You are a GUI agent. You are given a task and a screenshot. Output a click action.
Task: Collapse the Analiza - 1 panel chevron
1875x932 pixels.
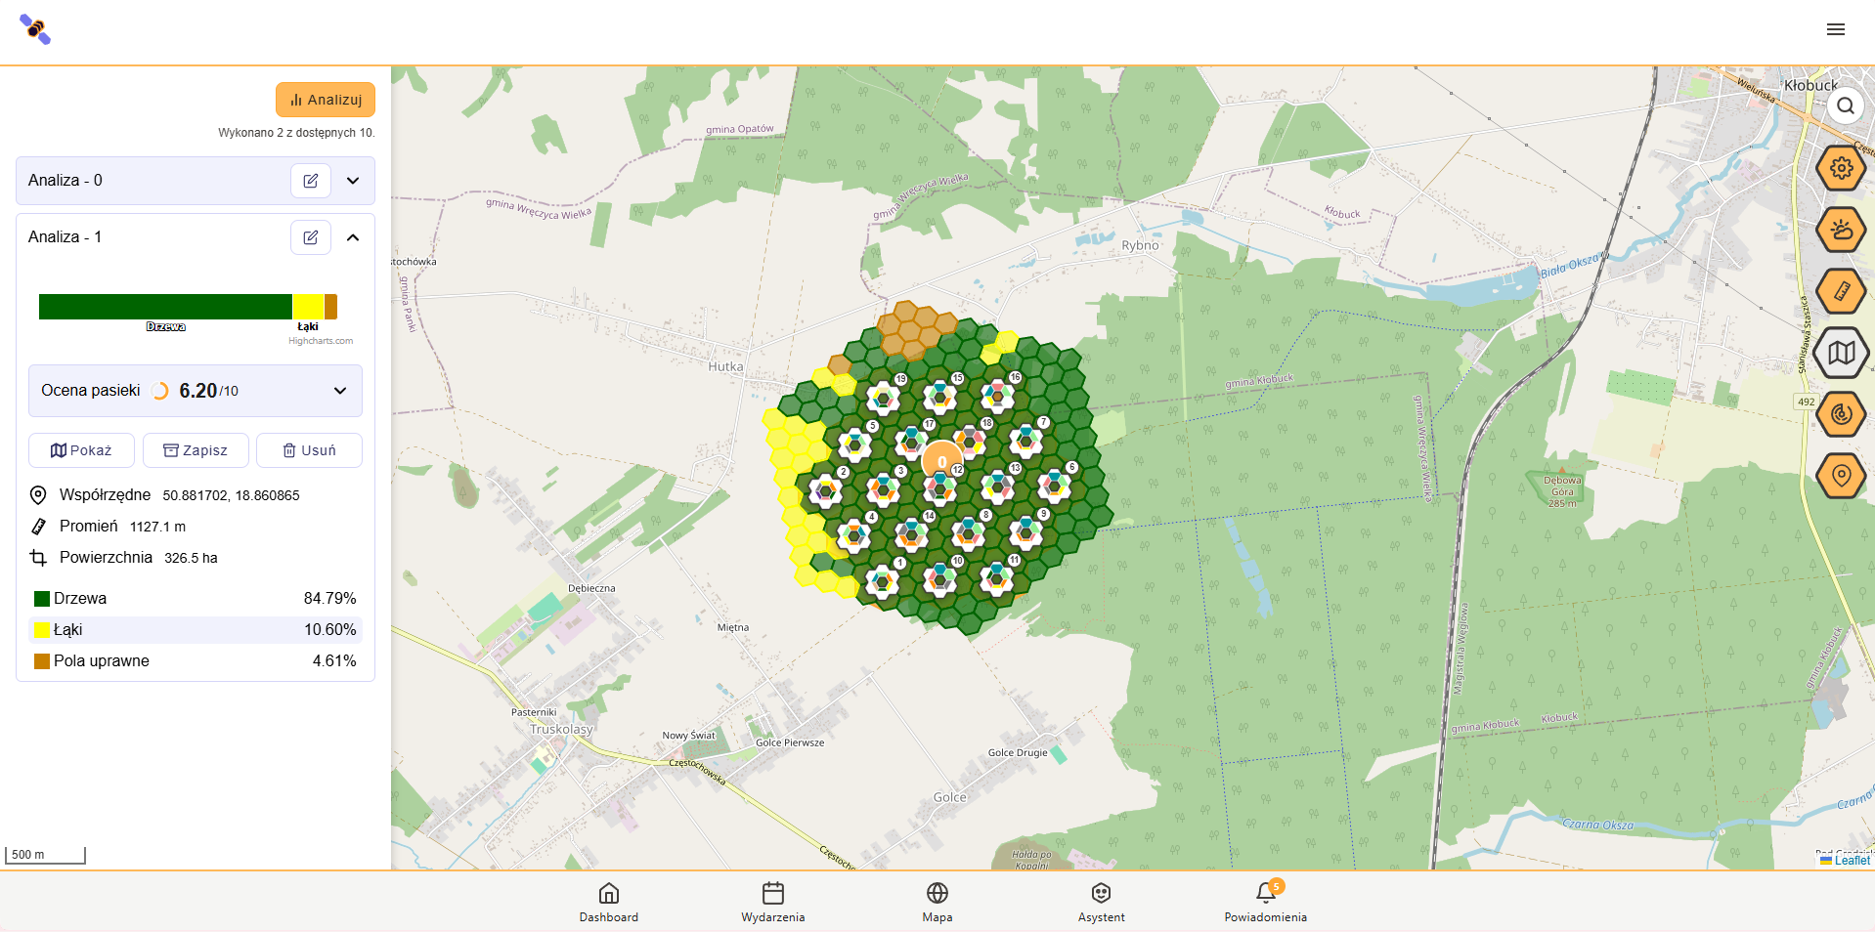pyautogui.click(x=353, y=237)
